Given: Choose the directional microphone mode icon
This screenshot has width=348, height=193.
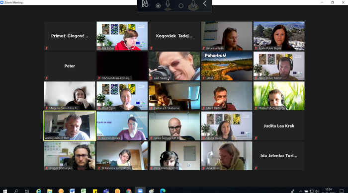Looking at the screenshot, I should tap(168, 5).
